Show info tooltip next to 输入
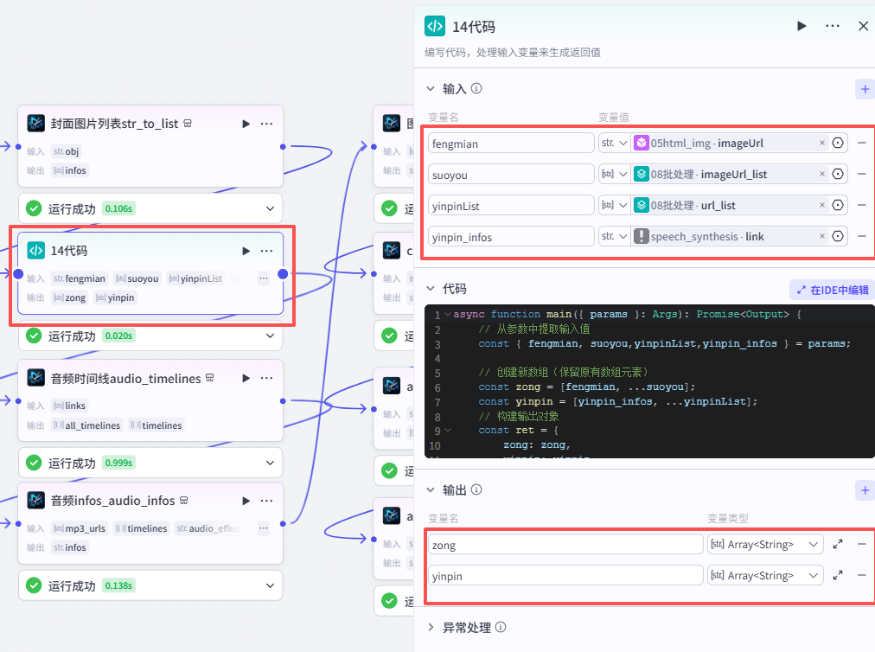 tap(476, 89)
